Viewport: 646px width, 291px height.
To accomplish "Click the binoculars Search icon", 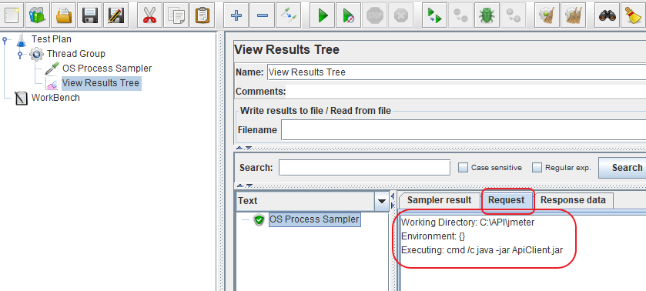I will pyautogui.click(x=608, y=15).
